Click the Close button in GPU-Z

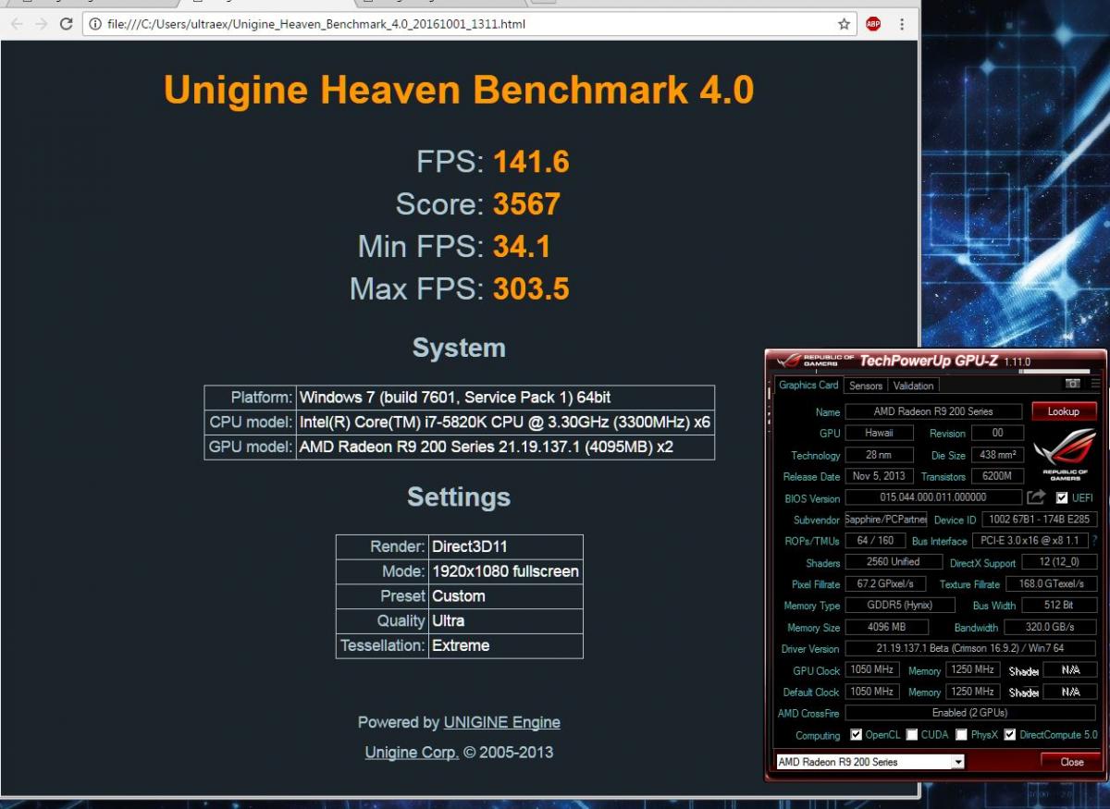pyautogui.click(x=1072, y=762)
